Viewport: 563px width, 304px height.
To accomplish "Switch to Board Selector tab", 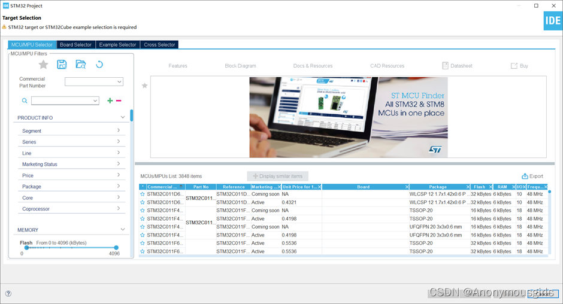I will (75, 44).
